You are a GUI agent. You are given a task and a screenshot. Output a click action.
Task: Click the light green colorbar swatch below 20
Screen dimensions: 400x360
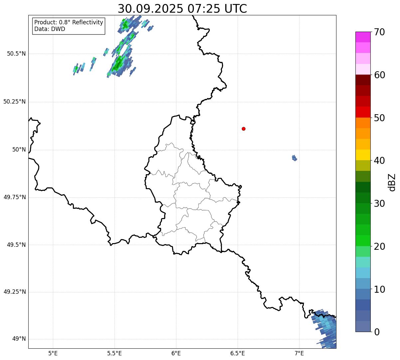[x=363, y=251]
